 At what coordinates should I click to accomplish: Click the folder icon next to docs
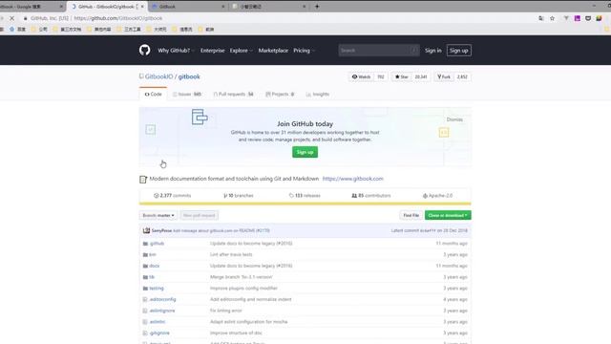click(145, 266)
